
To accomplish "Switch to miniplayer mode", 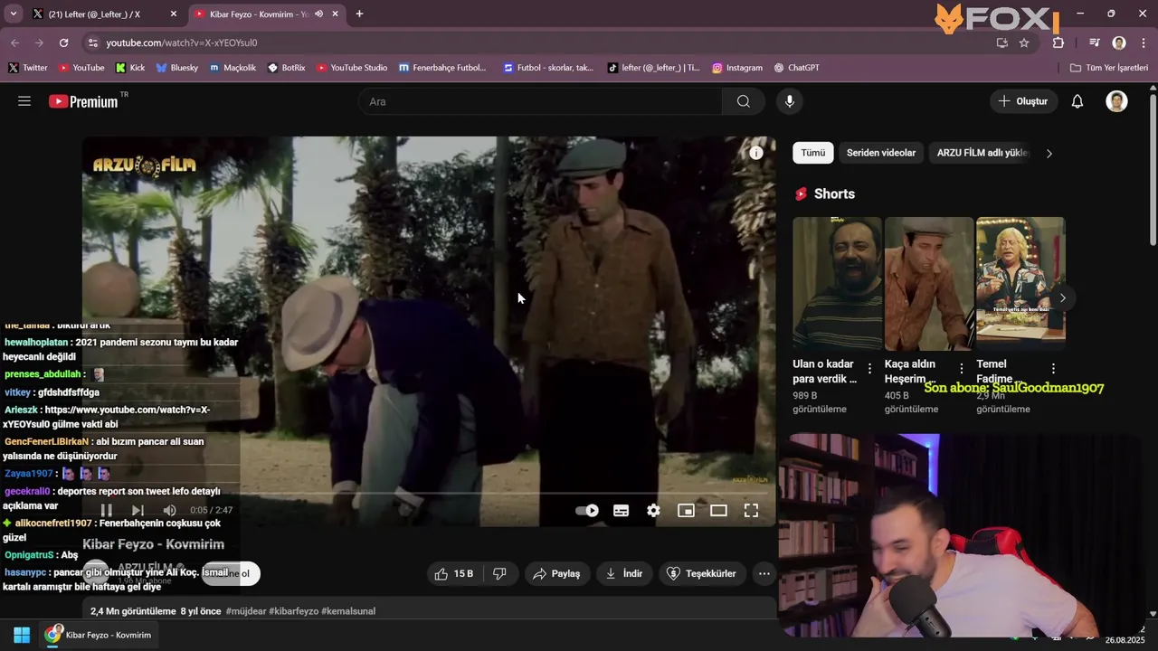I will click(686, 511).
